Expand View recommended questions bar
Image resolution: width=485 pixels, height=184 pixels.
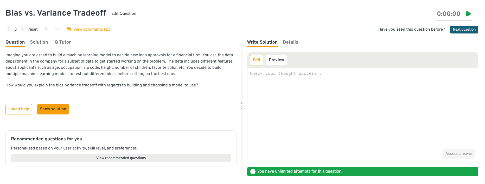pyautogui.click(x=121, y=158)
